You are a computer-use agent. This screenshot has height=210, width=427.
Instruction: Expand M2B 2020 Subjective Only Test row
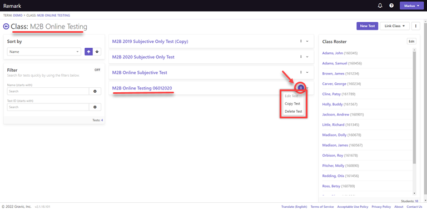click(307, 57)
